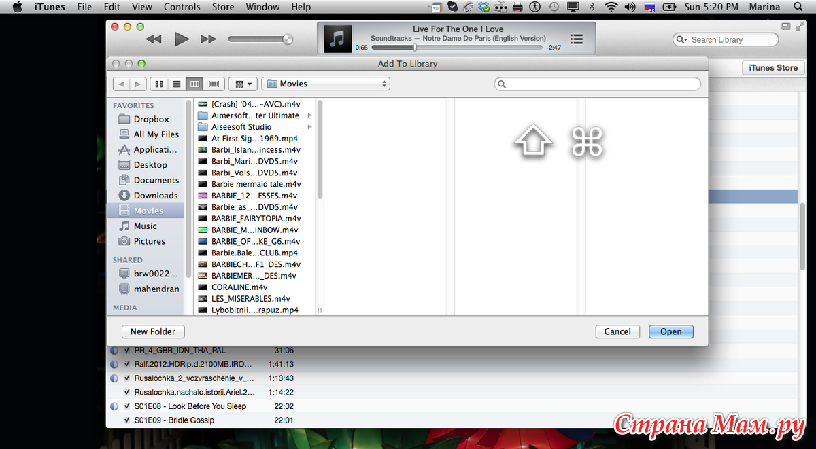
Task: Switch dialog to icon view
Action: 159,84
